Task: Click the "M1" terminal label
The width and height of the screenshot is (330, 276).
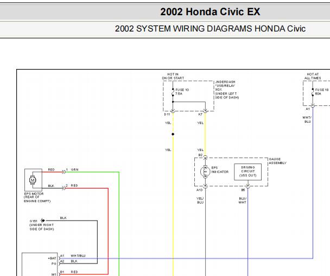Action: click(54, 274)
